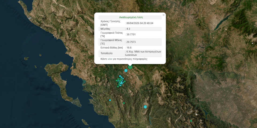257x128 pixels.
Task: Click the latitude value 39.7701
Action: [132, 34]
